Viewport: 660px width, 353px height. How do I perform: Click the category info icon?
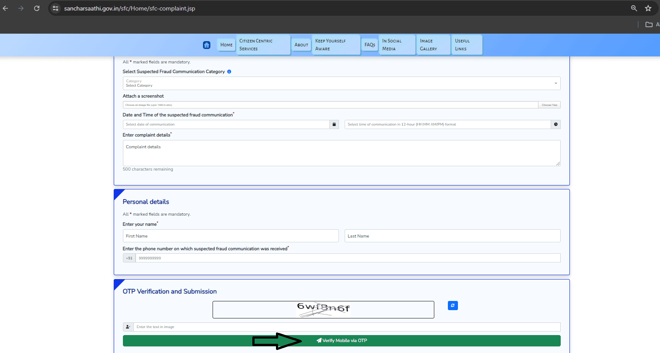pyautogui.click(x=229, y=72)
